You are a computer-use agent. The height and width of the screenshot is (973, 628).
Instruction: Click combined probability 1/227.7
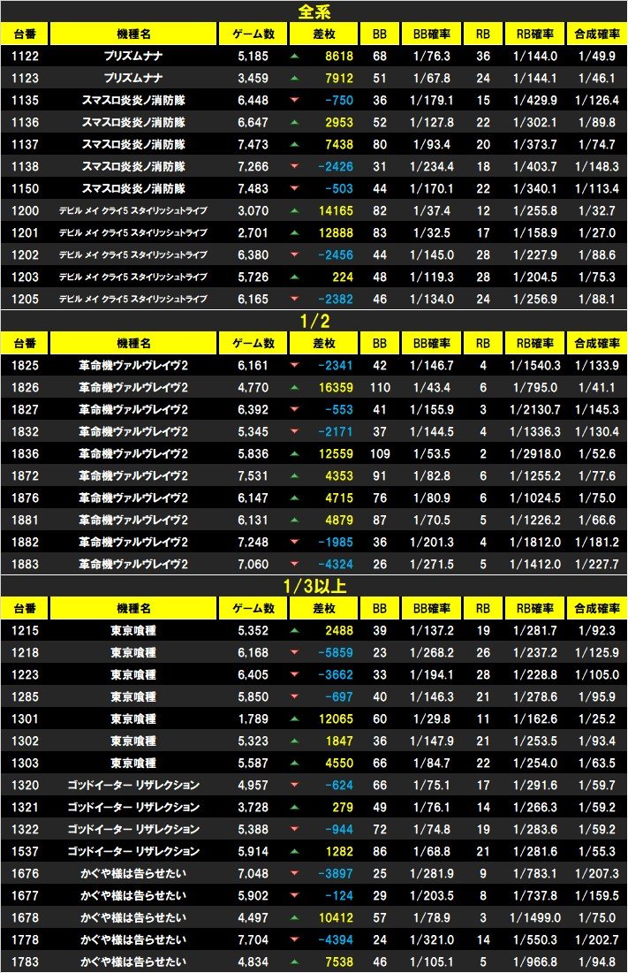[x=597, y=565]
